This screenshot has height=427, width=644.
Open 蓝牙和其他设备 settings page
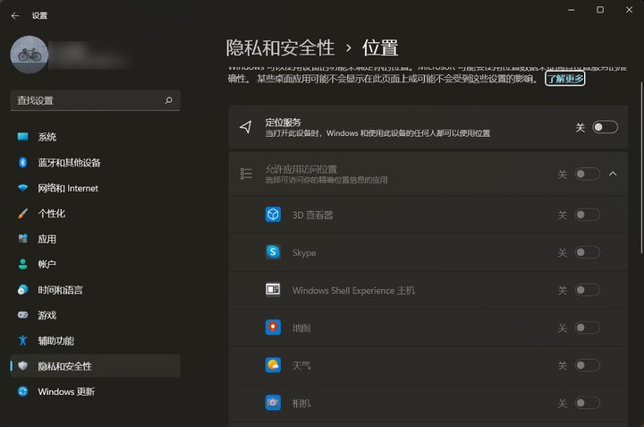click(69, 162)
